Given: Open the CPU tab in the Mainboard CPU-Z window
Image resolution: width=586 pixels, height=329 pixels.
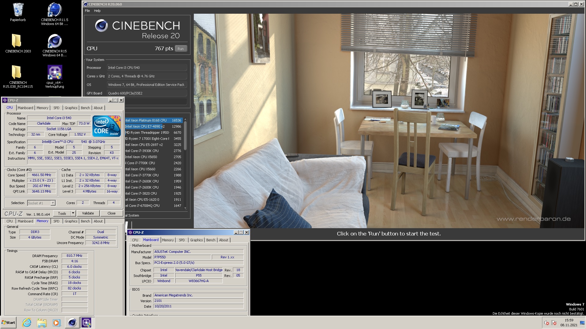Looking at the screenshot, I should pos(135,240).
